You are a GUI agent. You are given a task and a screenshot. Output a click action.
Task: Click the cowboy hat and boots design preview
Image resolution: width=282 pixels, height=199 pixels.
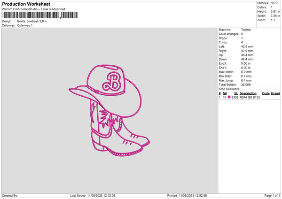(x=110, y=111)
